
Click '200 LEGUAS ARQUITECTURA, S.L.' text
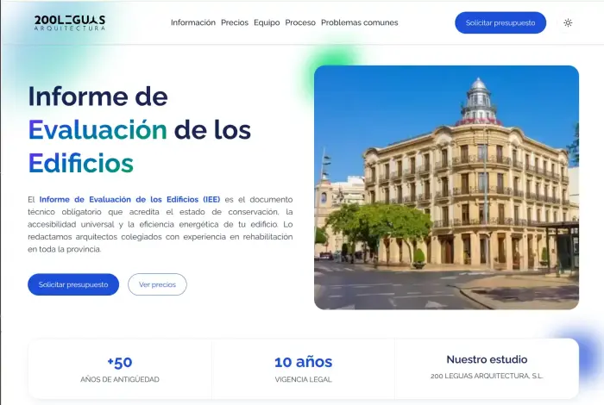coord(487,377)
